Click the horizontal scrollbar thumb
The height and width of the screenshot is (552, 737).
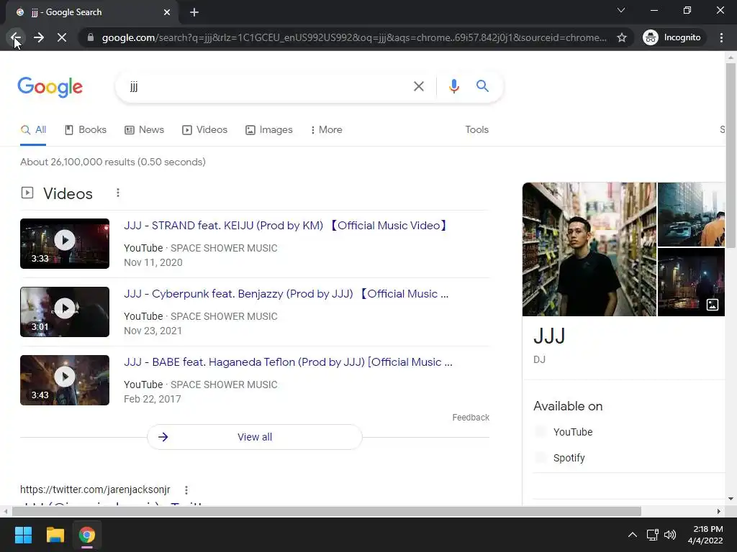click(327, 511)
